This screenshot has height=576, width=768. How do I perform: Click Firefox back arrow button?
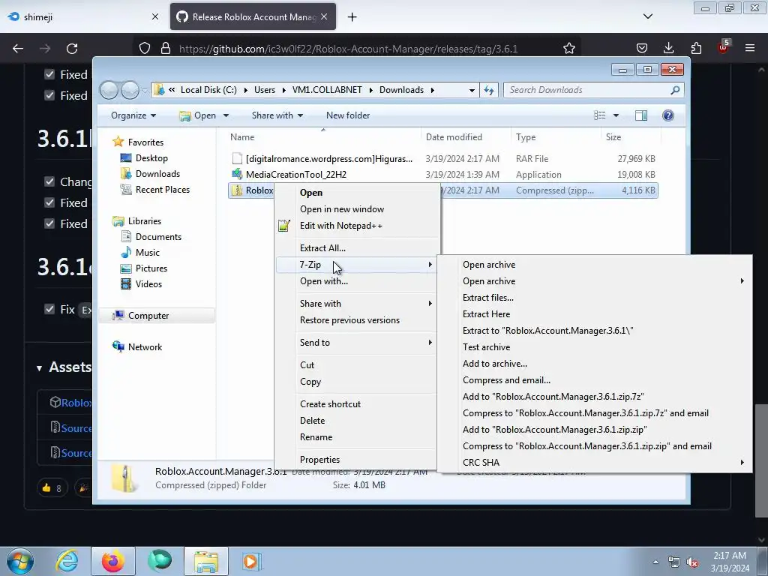(x=18, y=49)
